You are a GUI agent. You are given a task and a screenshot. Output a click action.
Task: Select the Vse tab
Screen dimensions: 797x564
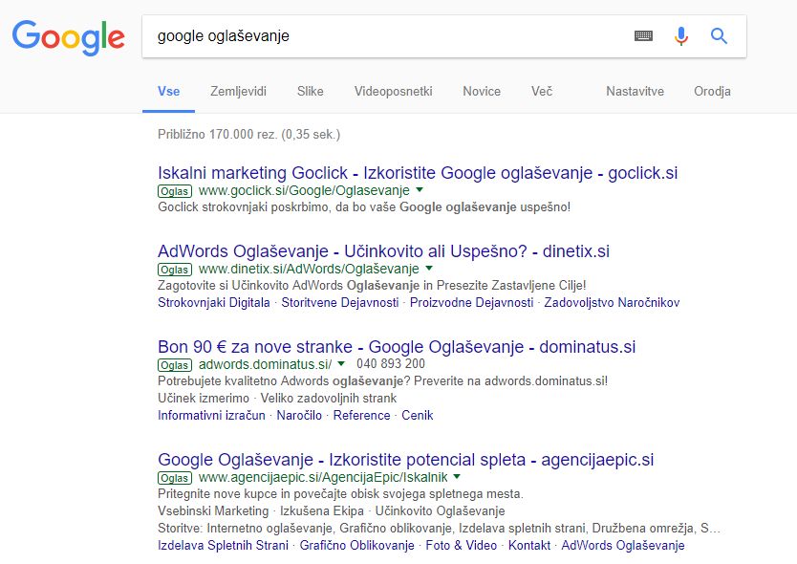tap(169, 92)
